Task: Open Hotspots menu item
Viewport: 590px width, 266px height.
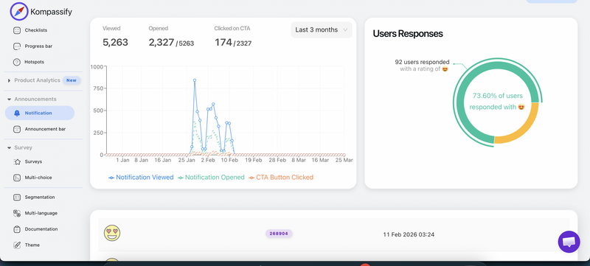Action: coord(34,63)
